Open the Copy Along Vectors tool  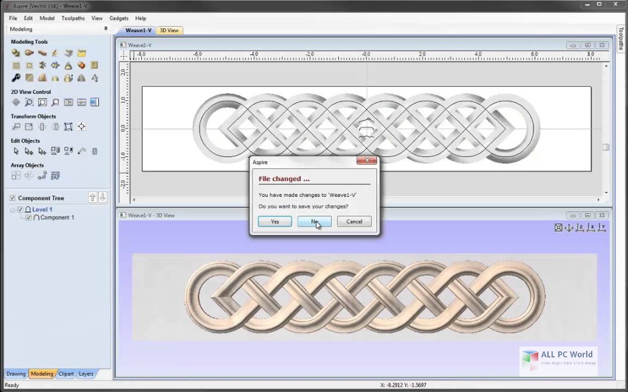point(42,175)
